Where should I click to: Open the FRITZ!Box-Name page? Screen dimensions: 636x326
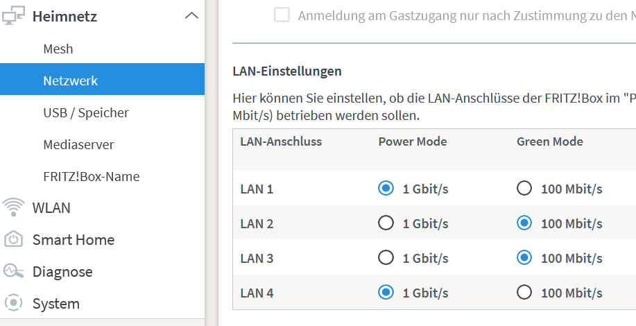(92, 176)
